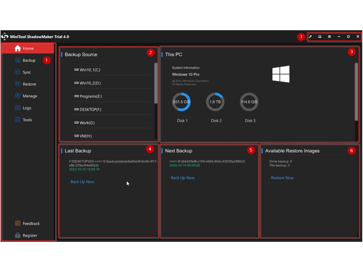Click the Windows logo in This PC
The height and width of the screenshot is (272, 363).
[281, 74]
